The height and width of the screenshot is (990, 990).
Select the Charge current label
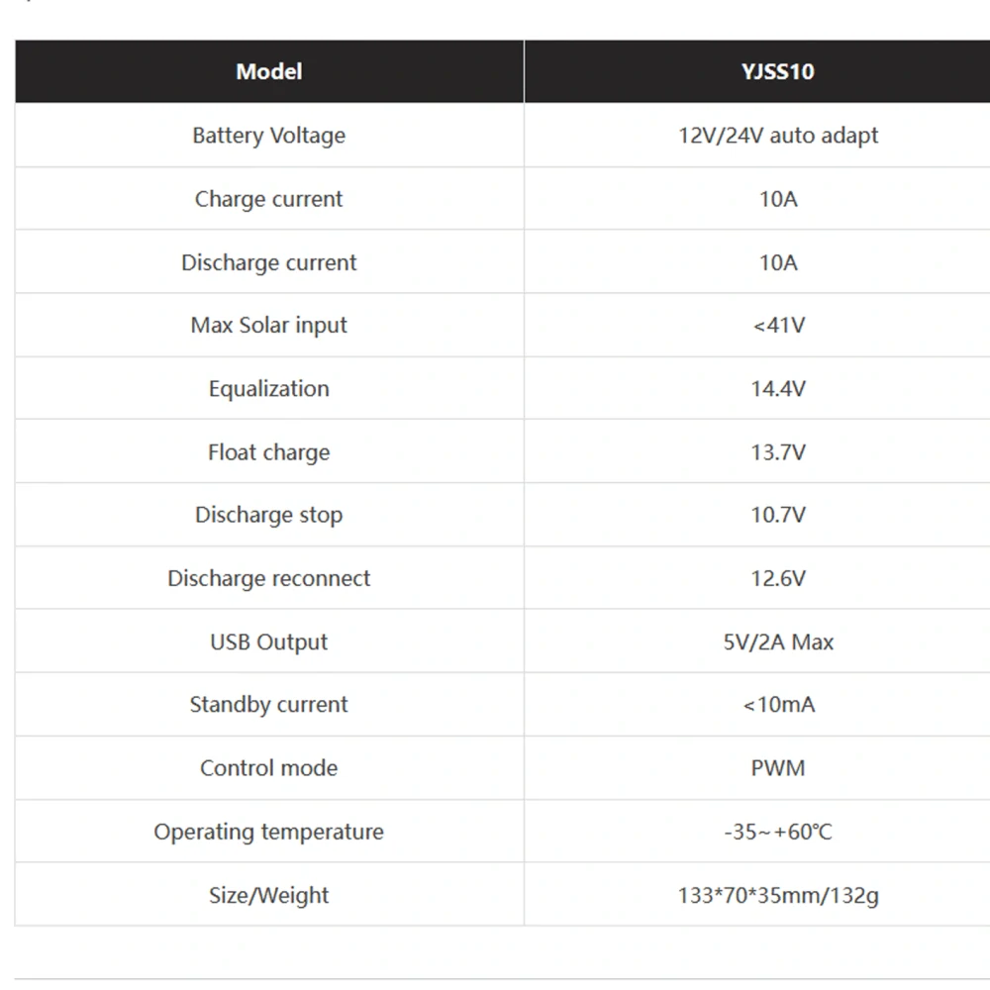pyautogui.click(x=269, y=199)
